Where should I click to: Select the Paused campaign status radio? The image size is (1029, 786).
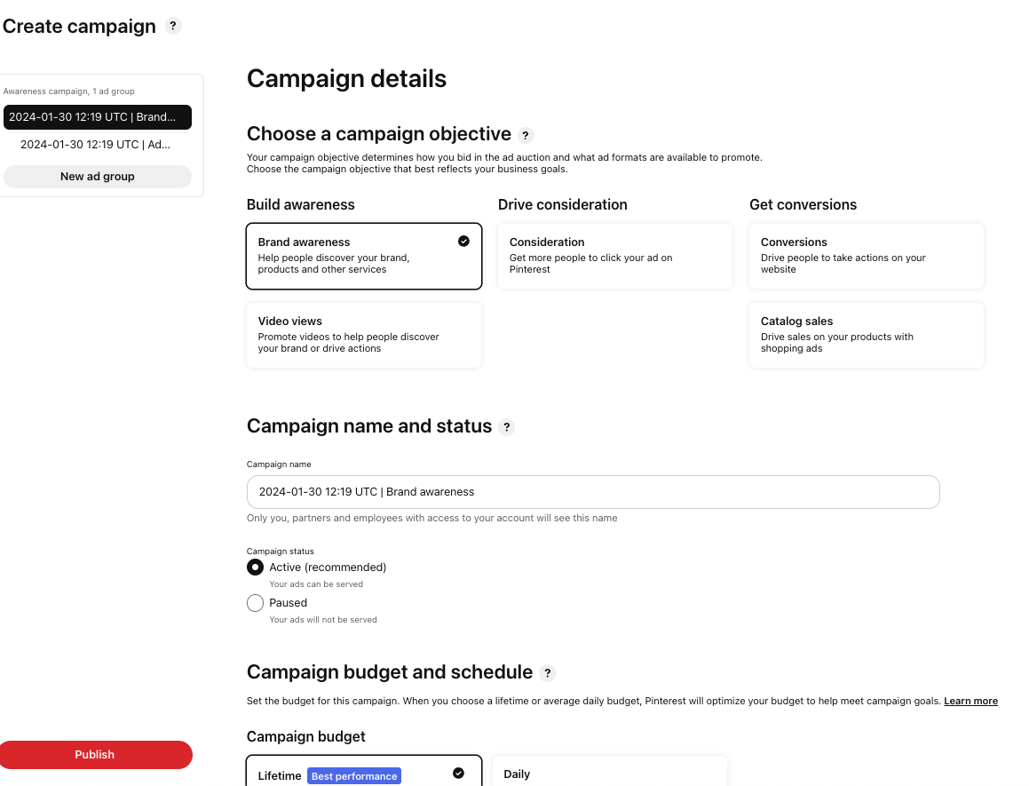click(x=255, y=603)
